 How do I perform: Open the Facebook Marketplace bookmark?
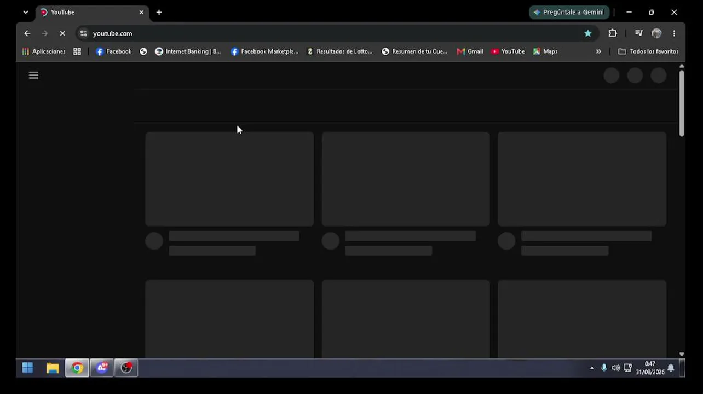264,51
